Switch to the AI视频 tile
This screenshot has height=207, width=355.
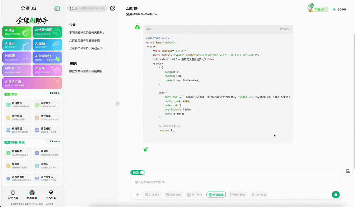(47, 45)
